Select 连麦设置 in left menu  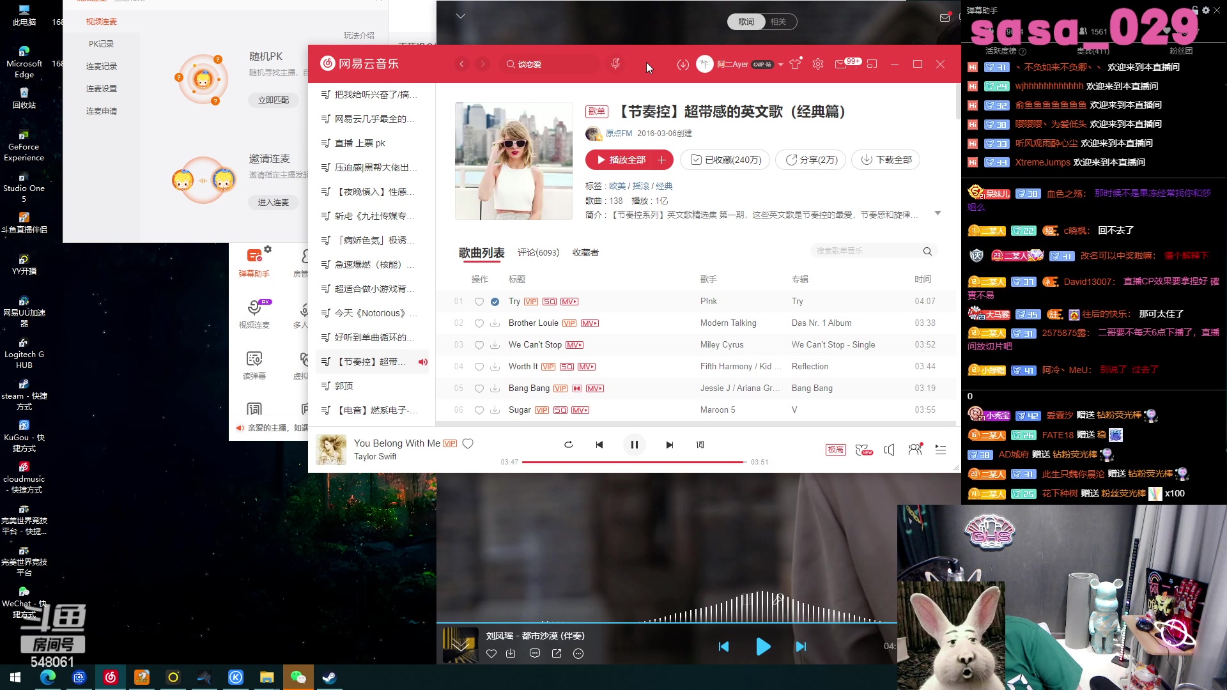[x=101, y=89]
